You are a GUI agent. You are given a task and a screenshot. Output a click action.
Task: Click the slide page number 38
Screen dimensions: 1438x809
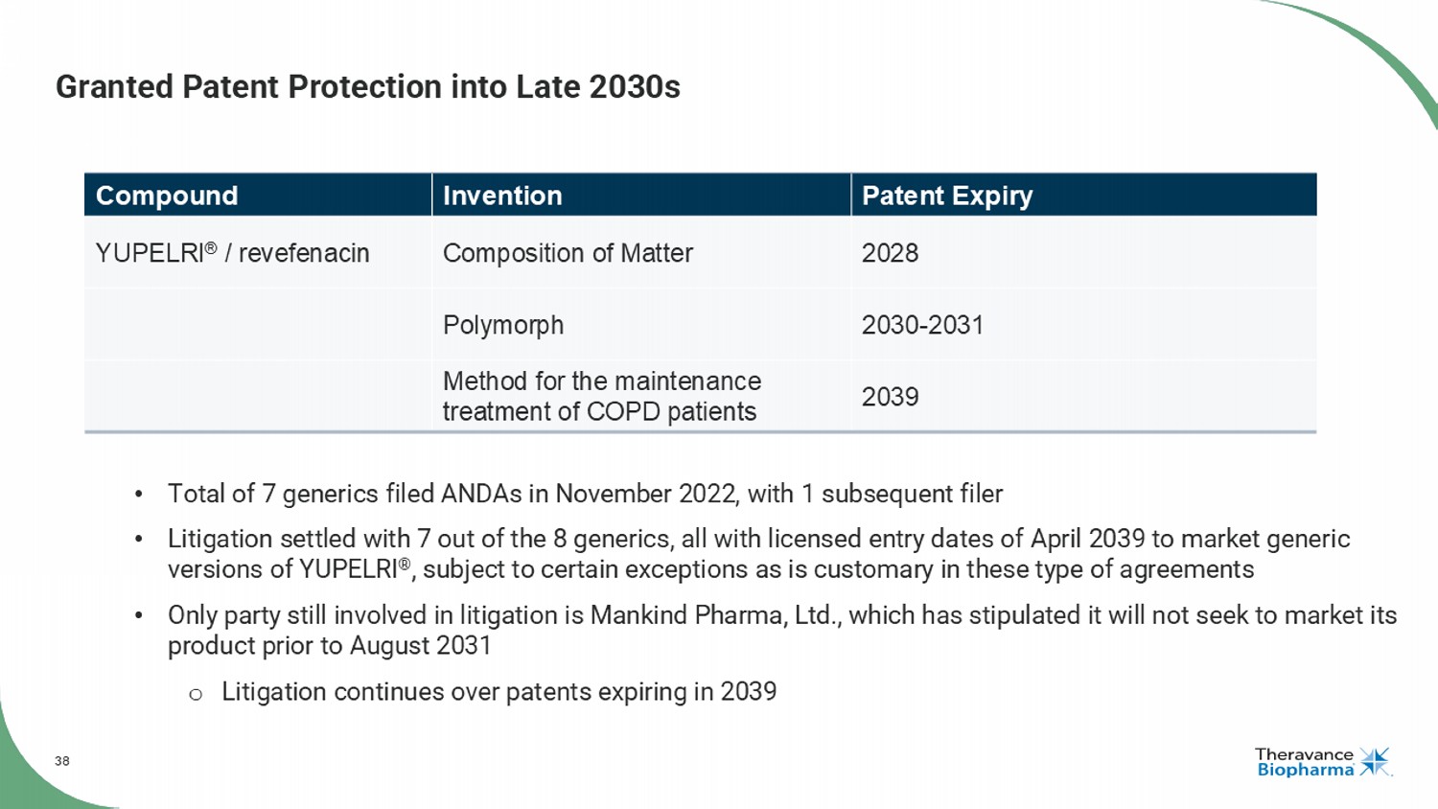point(62,761)
